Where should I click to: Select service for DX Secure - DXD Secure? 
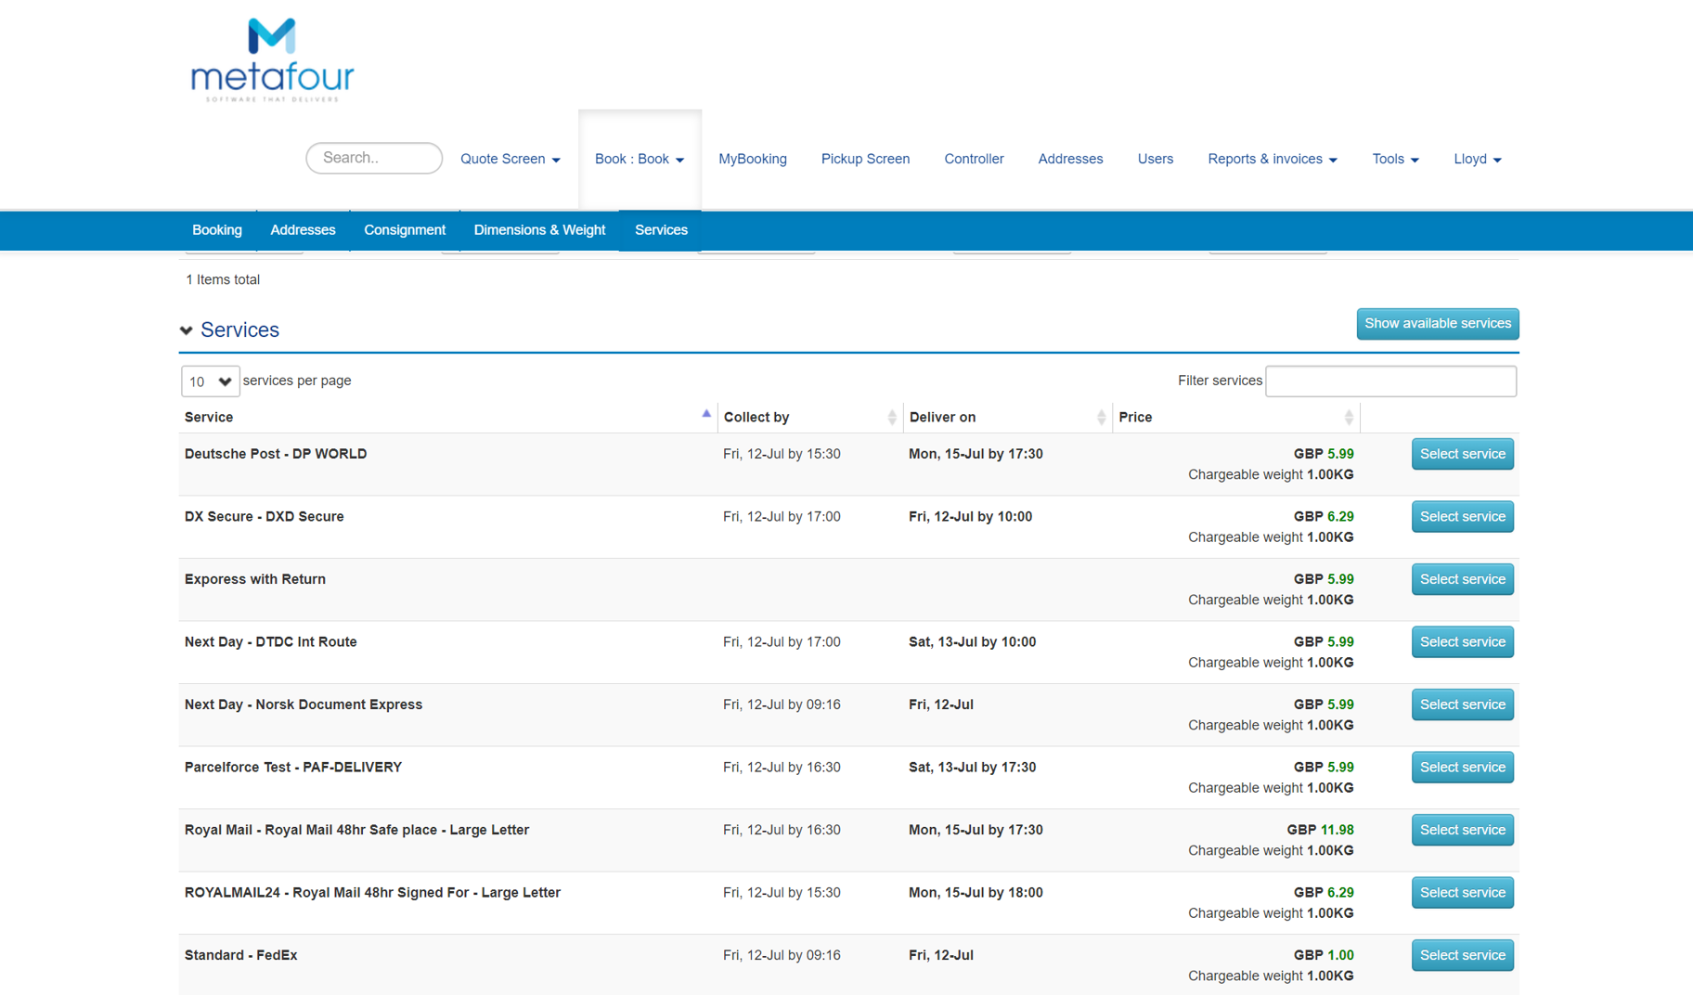[1463, 517]
